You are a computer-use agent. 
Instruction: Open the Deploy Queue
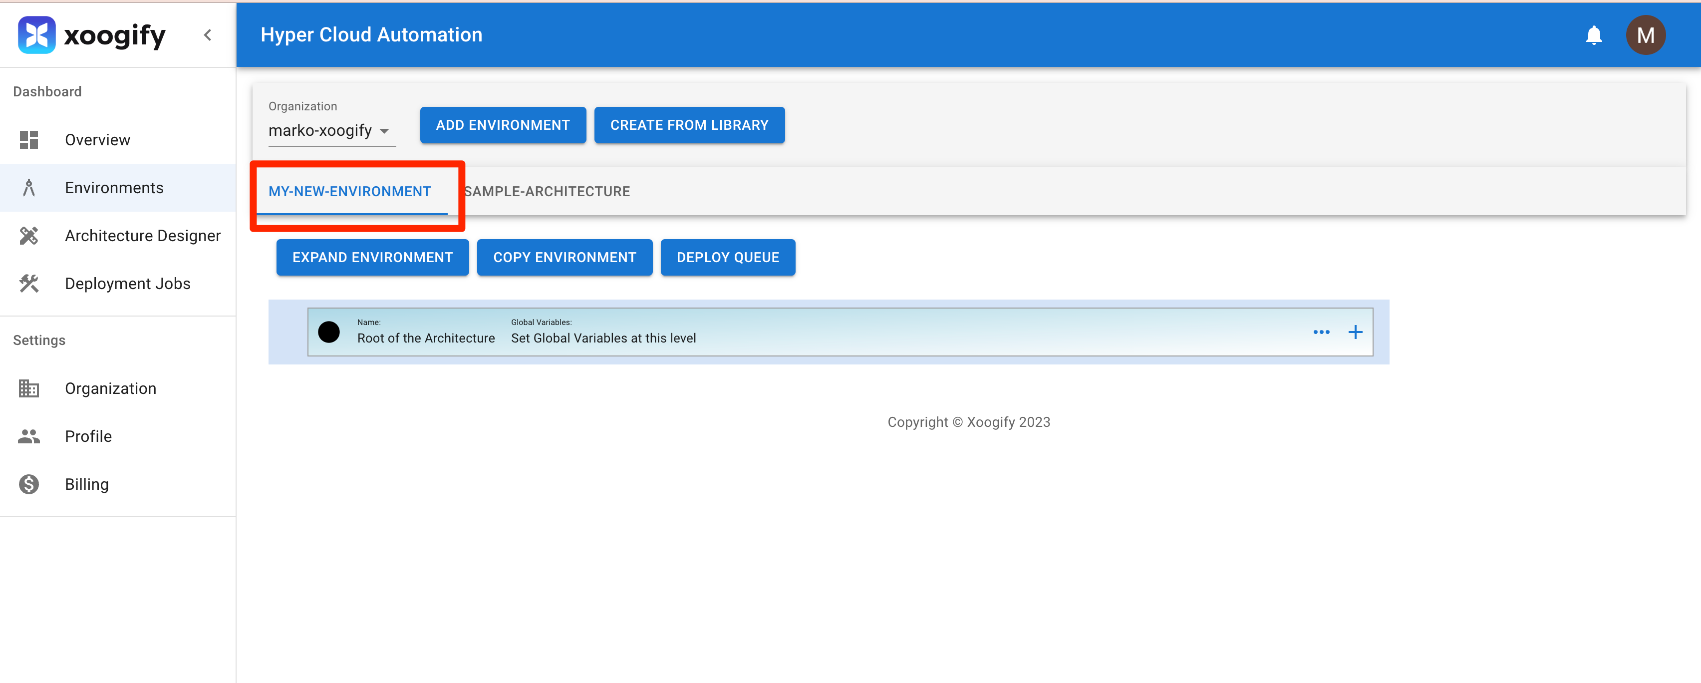(728, 258)
